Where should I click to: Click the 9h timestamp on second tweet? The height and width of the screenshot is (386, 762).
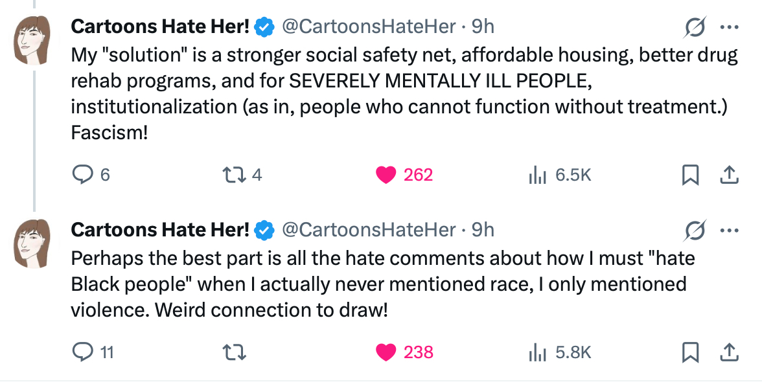pos(483,230)
